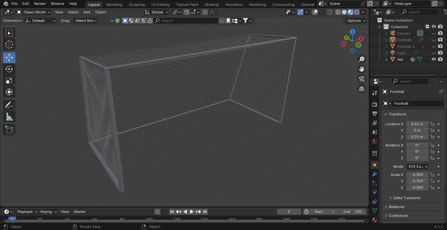Switch to the Modeling workspace tab

tap(114, 4)
